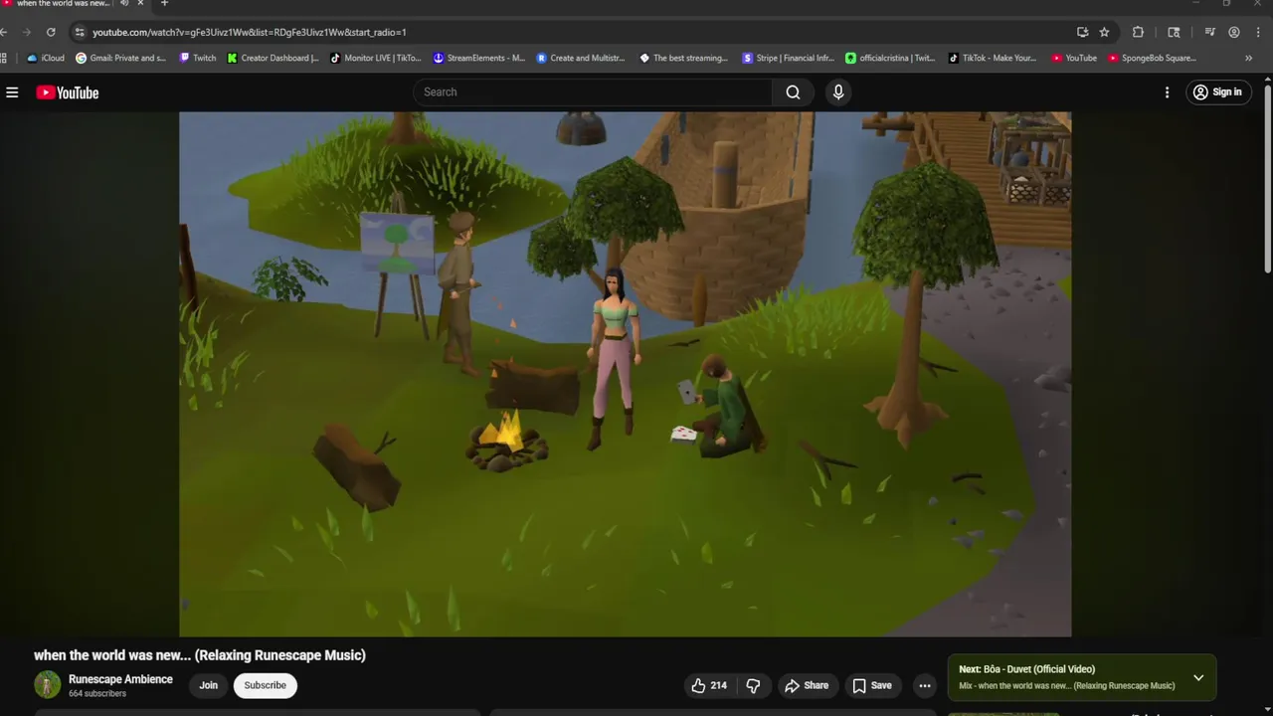Click the video title text

click(200, 655)
